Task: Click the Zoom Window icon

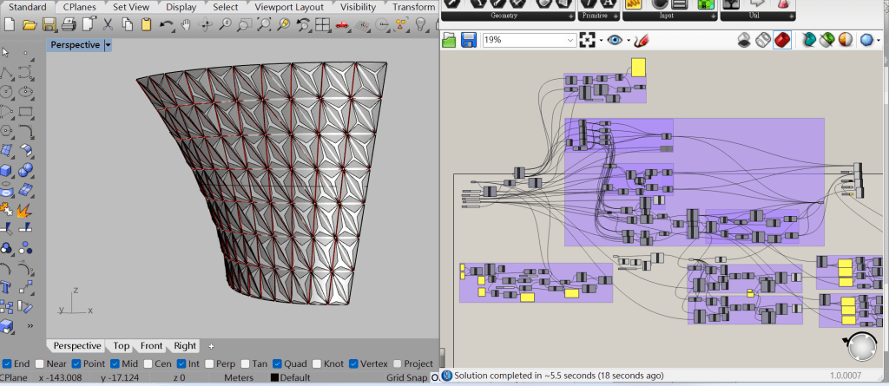Action: (244, 24)
